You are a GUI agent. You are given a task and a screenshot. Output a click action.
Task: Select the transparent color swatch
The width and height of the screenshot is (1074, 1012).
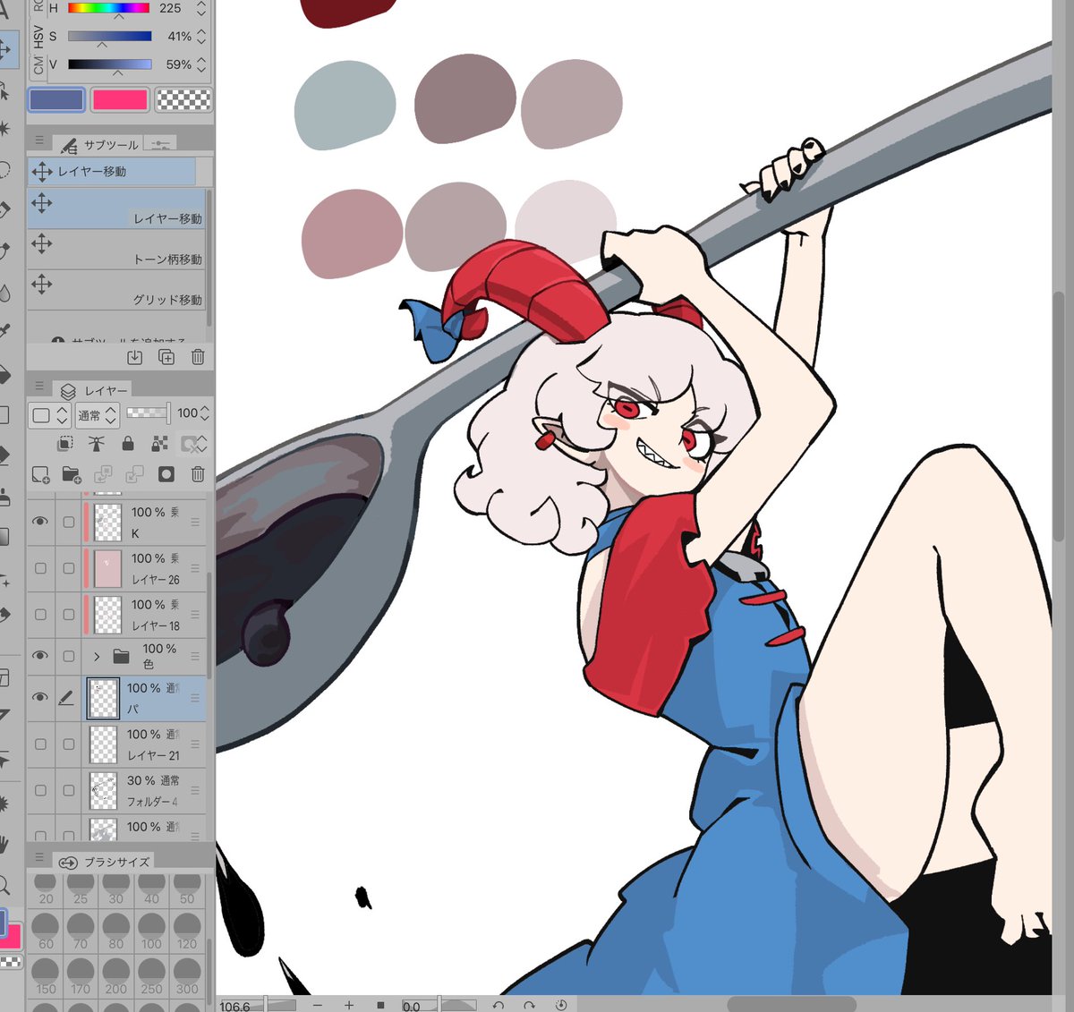tap(183, 99)
